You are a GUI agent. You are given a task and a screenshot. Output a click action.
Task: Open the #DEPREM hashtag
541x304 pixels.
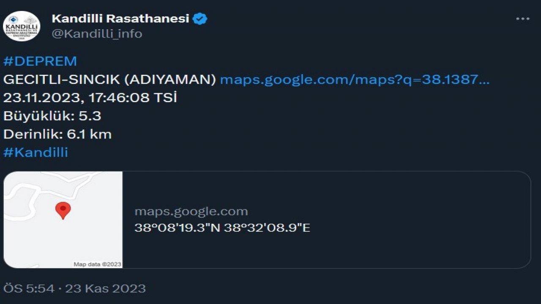[39, 61]
